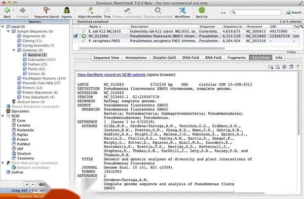Open the Agents tool
Image resolution: width=304 pixels, height=199 pixels.
tap(67, 12)
